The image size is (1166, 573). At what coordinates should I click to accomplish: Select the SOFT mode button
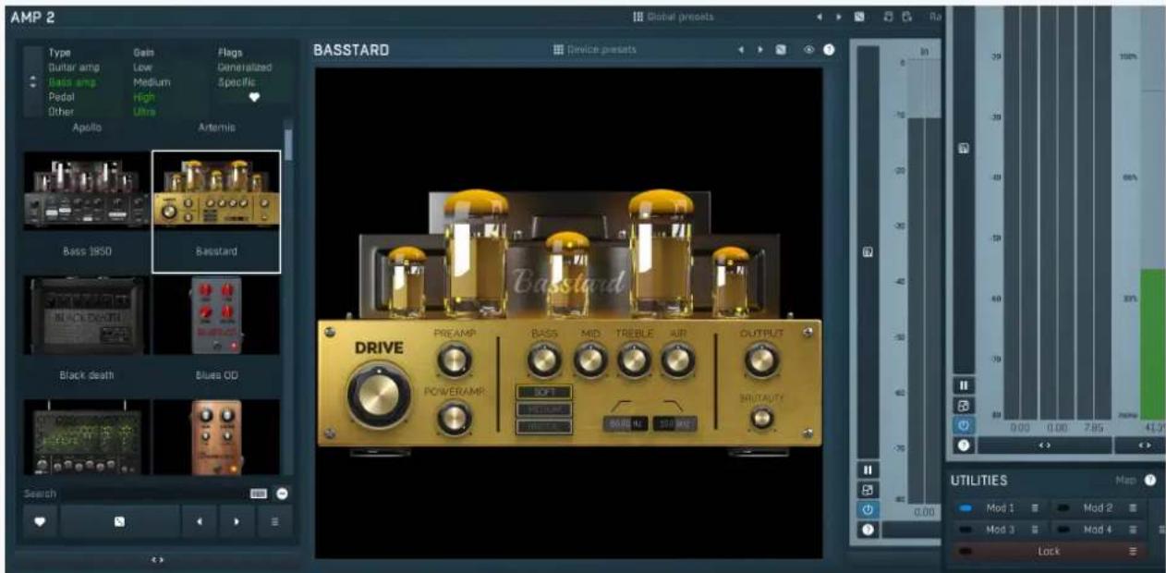[x=544, y=392]
